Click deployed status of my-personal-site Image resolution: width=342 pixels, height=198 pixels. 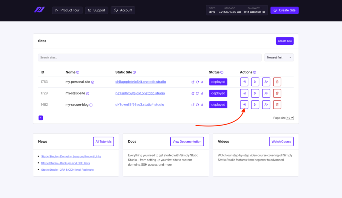[218, 82]
